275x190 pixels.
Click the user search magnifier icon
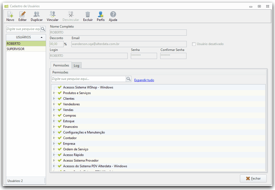[x=43, y=29]
